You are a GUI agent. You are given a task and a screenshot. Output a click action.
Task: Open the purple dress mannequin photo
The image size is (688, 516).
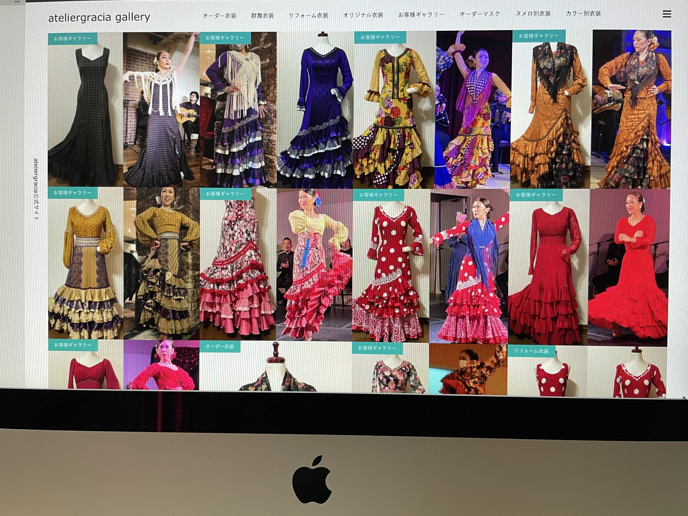point(315,109)
